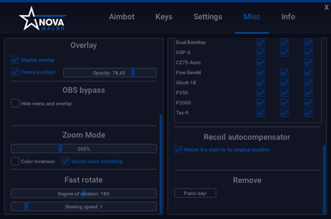Toggle last checkbox in USP-S row
The image size is (331, 219).
point(308,52)
